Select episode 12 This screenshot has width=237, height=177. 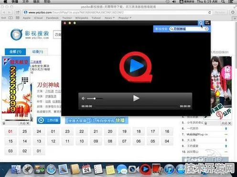(53, 141)
